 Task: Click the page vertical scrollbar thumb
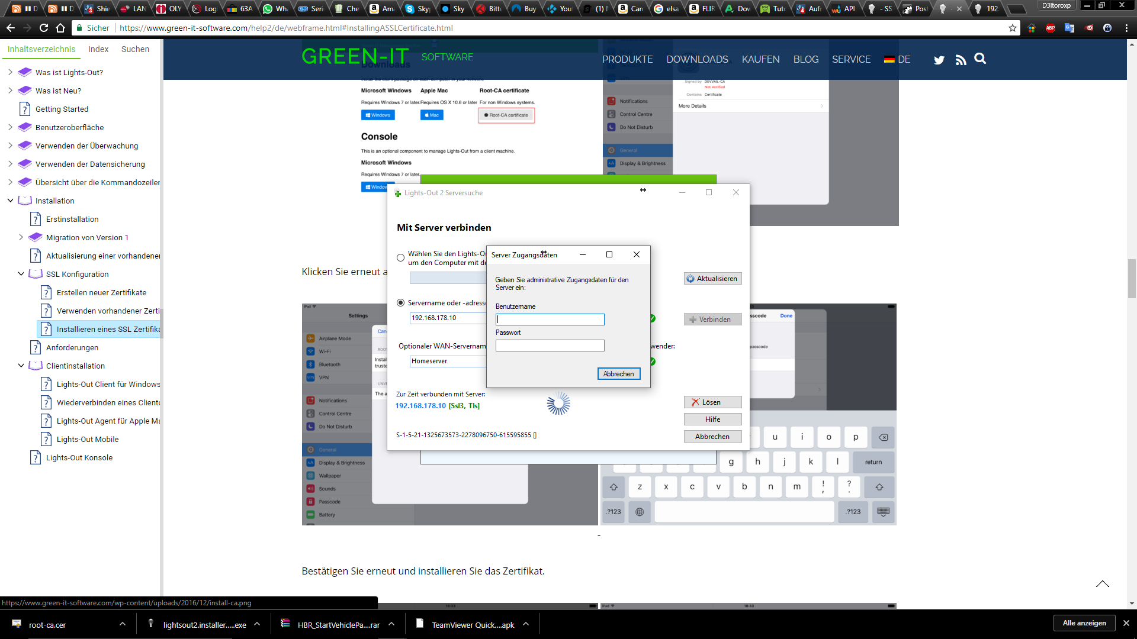tap(1132, 278)
